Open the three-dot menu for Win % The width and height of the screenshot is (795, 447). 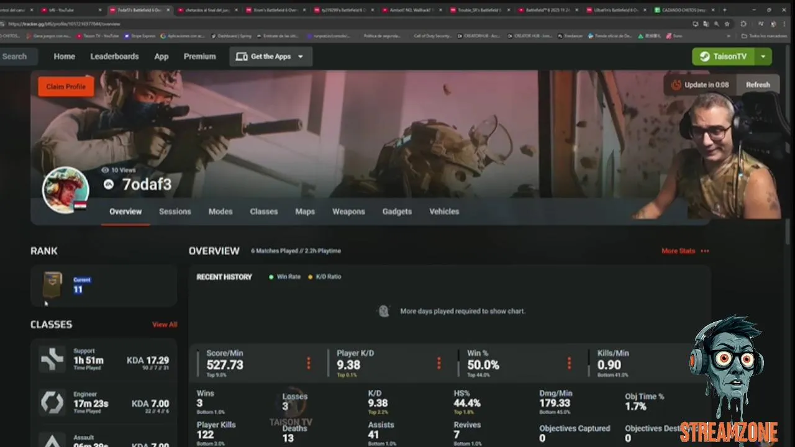[569, 363]
